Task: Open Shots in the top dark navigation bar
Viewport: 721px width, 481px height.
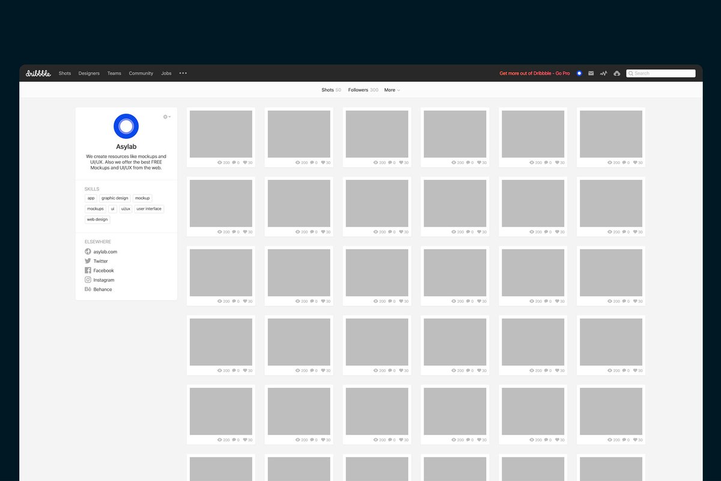Action: point(65,73)
